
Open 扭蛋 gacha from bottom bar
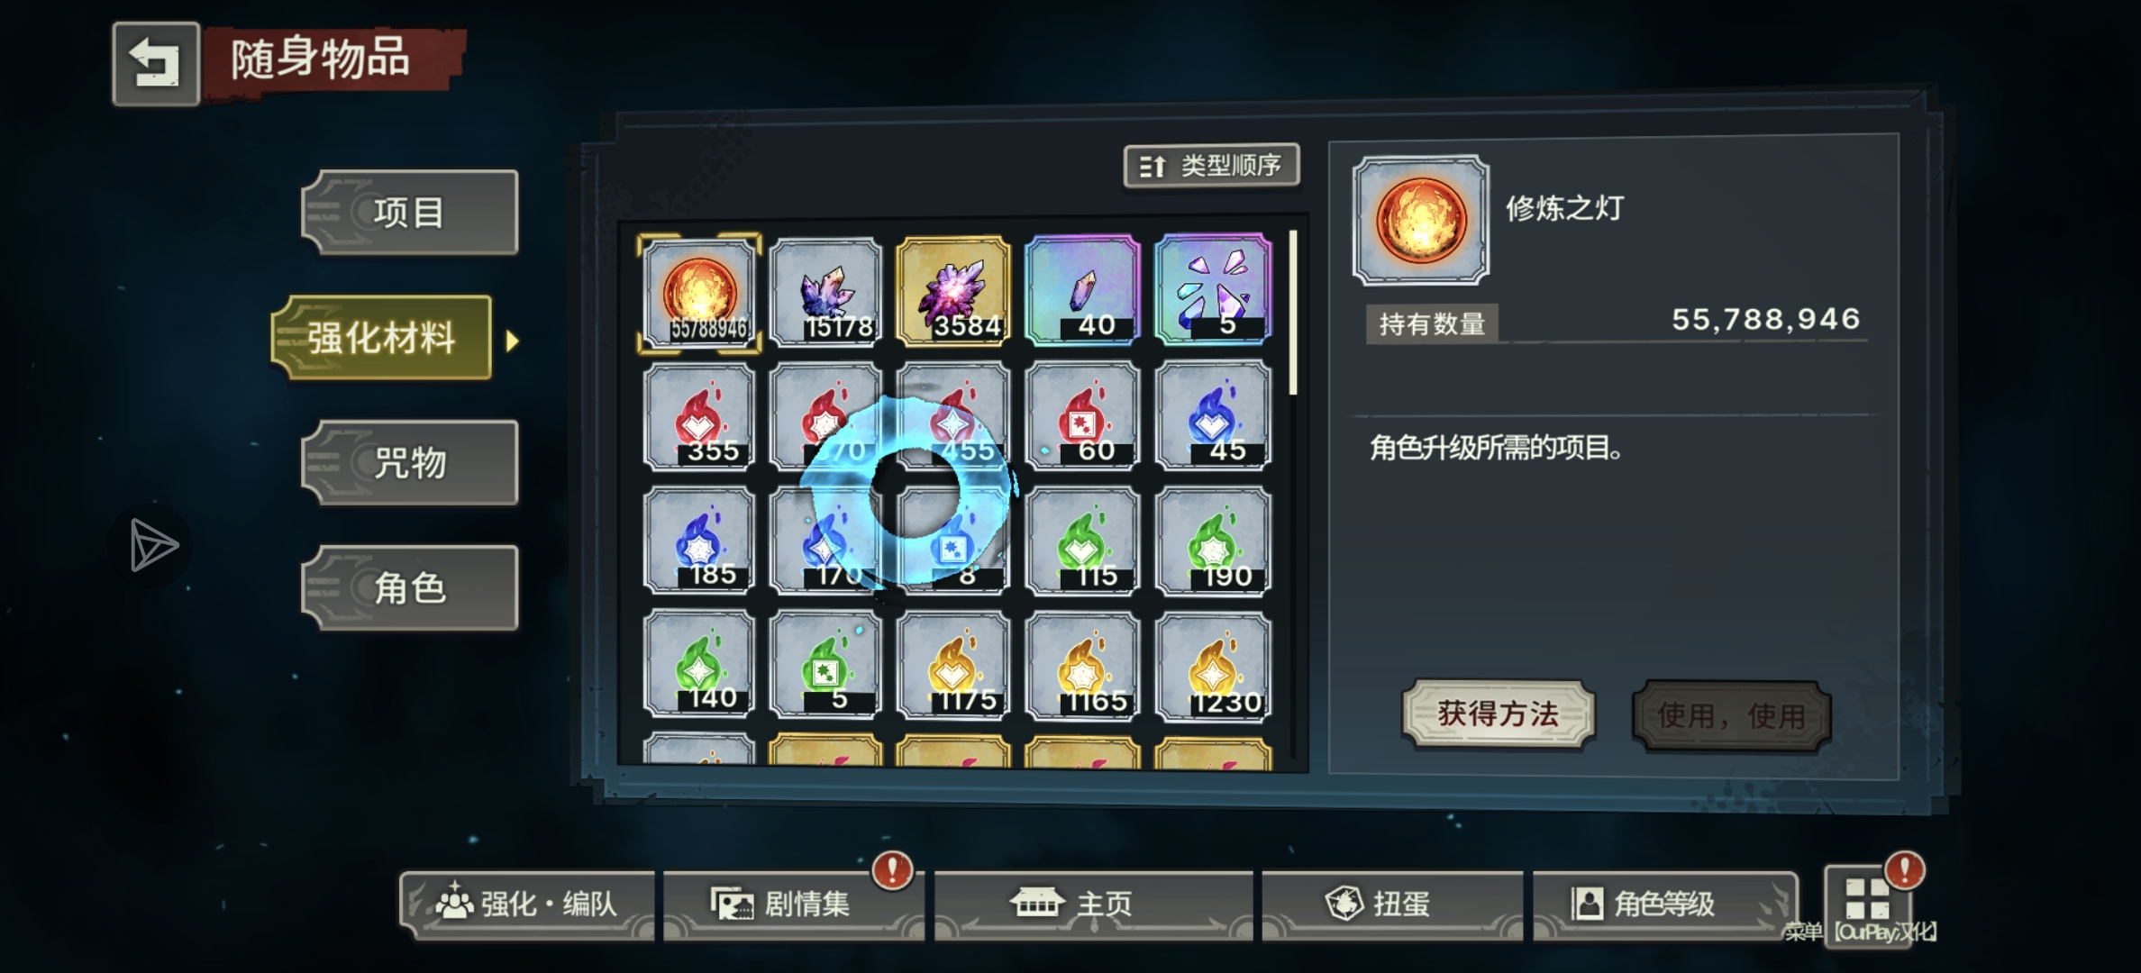(1392, 905)
